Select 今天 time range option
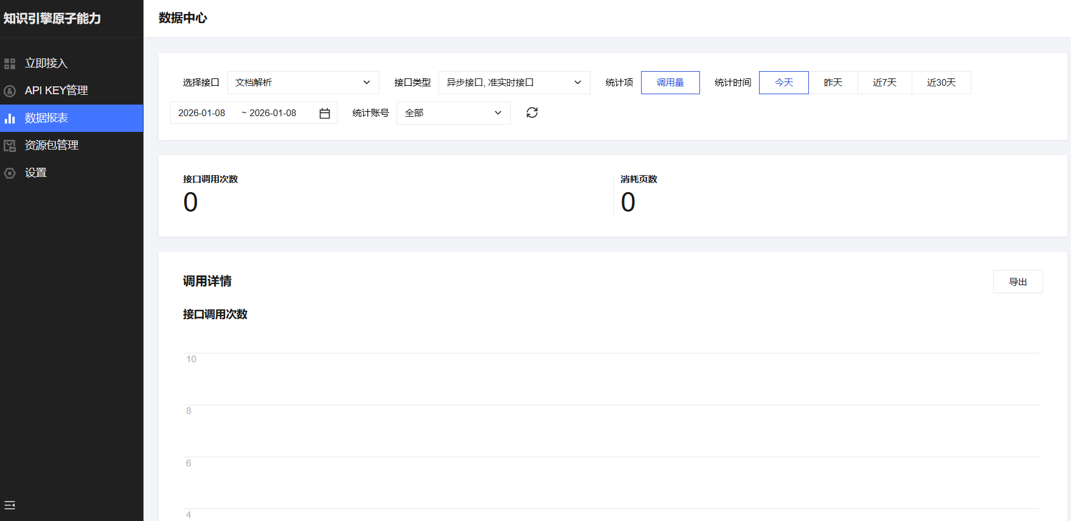 783,83
